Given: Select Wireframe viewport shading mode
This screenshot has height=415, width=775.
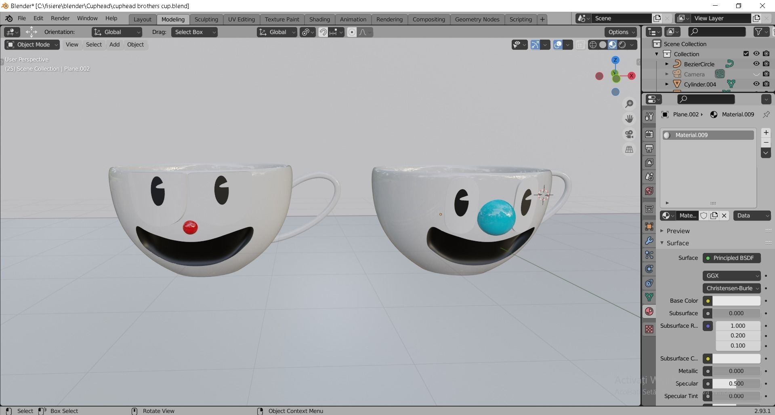Looking at the screenshot, I should point(593,44).
